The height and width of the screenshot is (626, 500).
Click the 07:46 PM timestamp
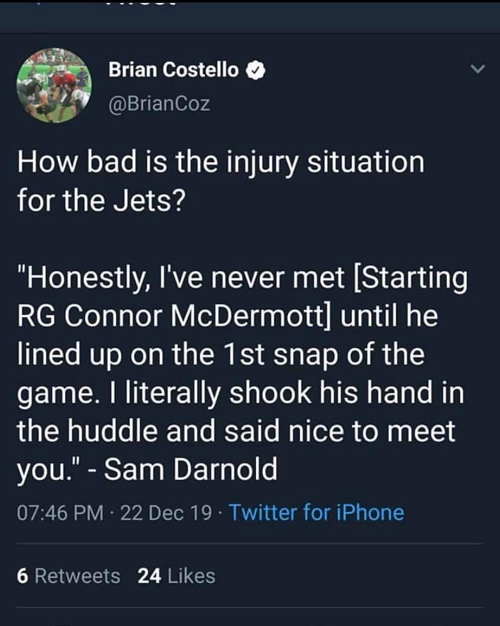(x=60, y=513)
